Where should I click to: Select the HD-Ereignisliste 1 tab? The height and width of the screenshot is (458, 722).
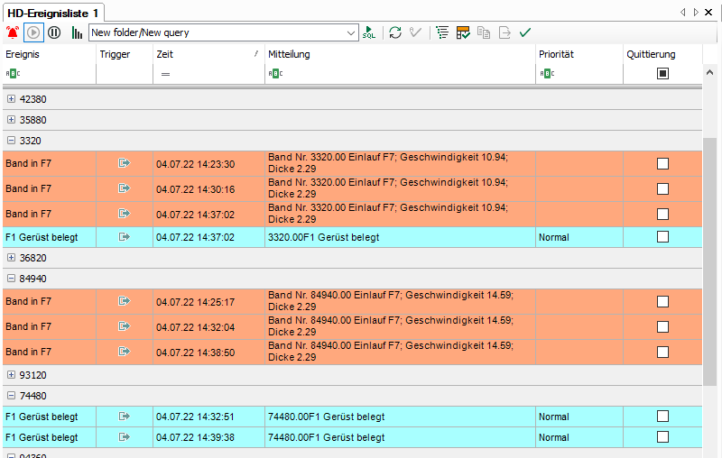click(53, 12)
